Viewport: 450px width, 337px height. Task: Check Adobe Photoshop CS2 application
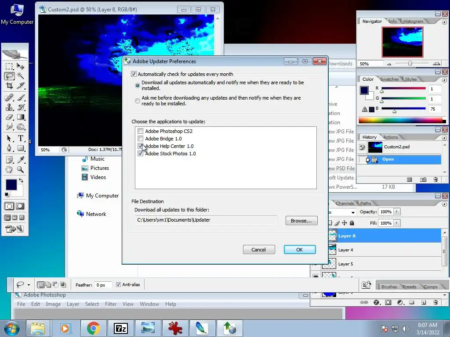point(140,131)
